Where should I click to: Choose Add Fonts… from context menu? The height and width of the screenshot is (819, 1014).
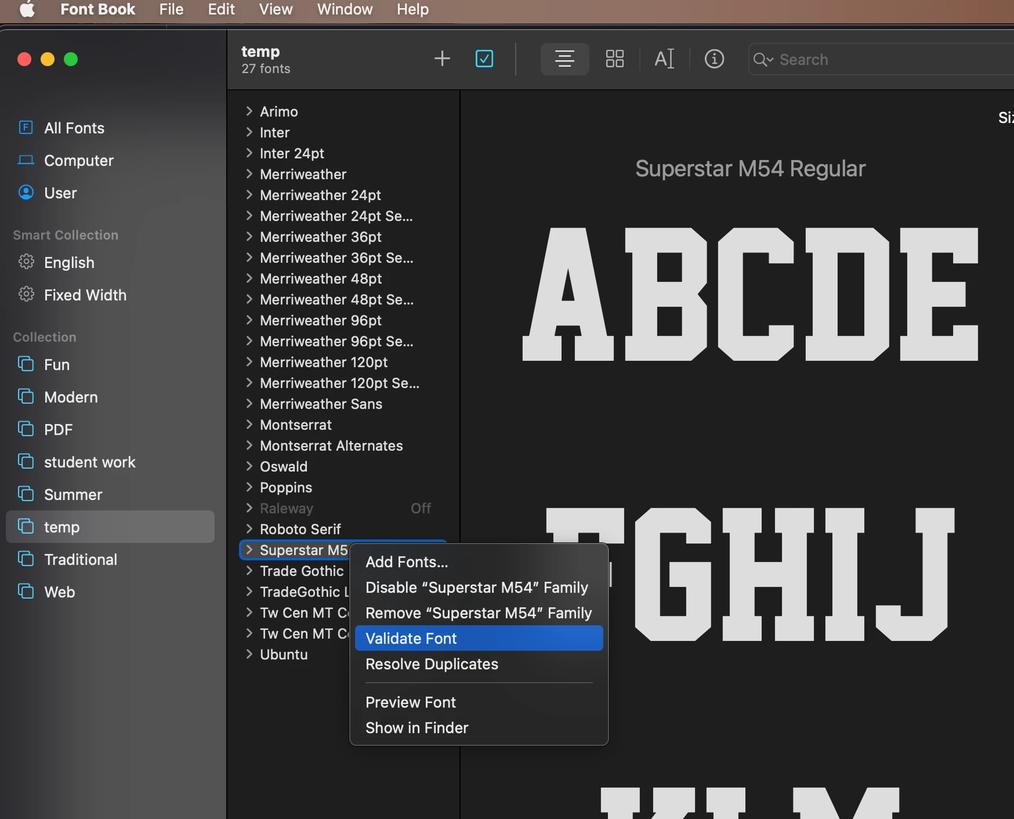pos(479,562)
